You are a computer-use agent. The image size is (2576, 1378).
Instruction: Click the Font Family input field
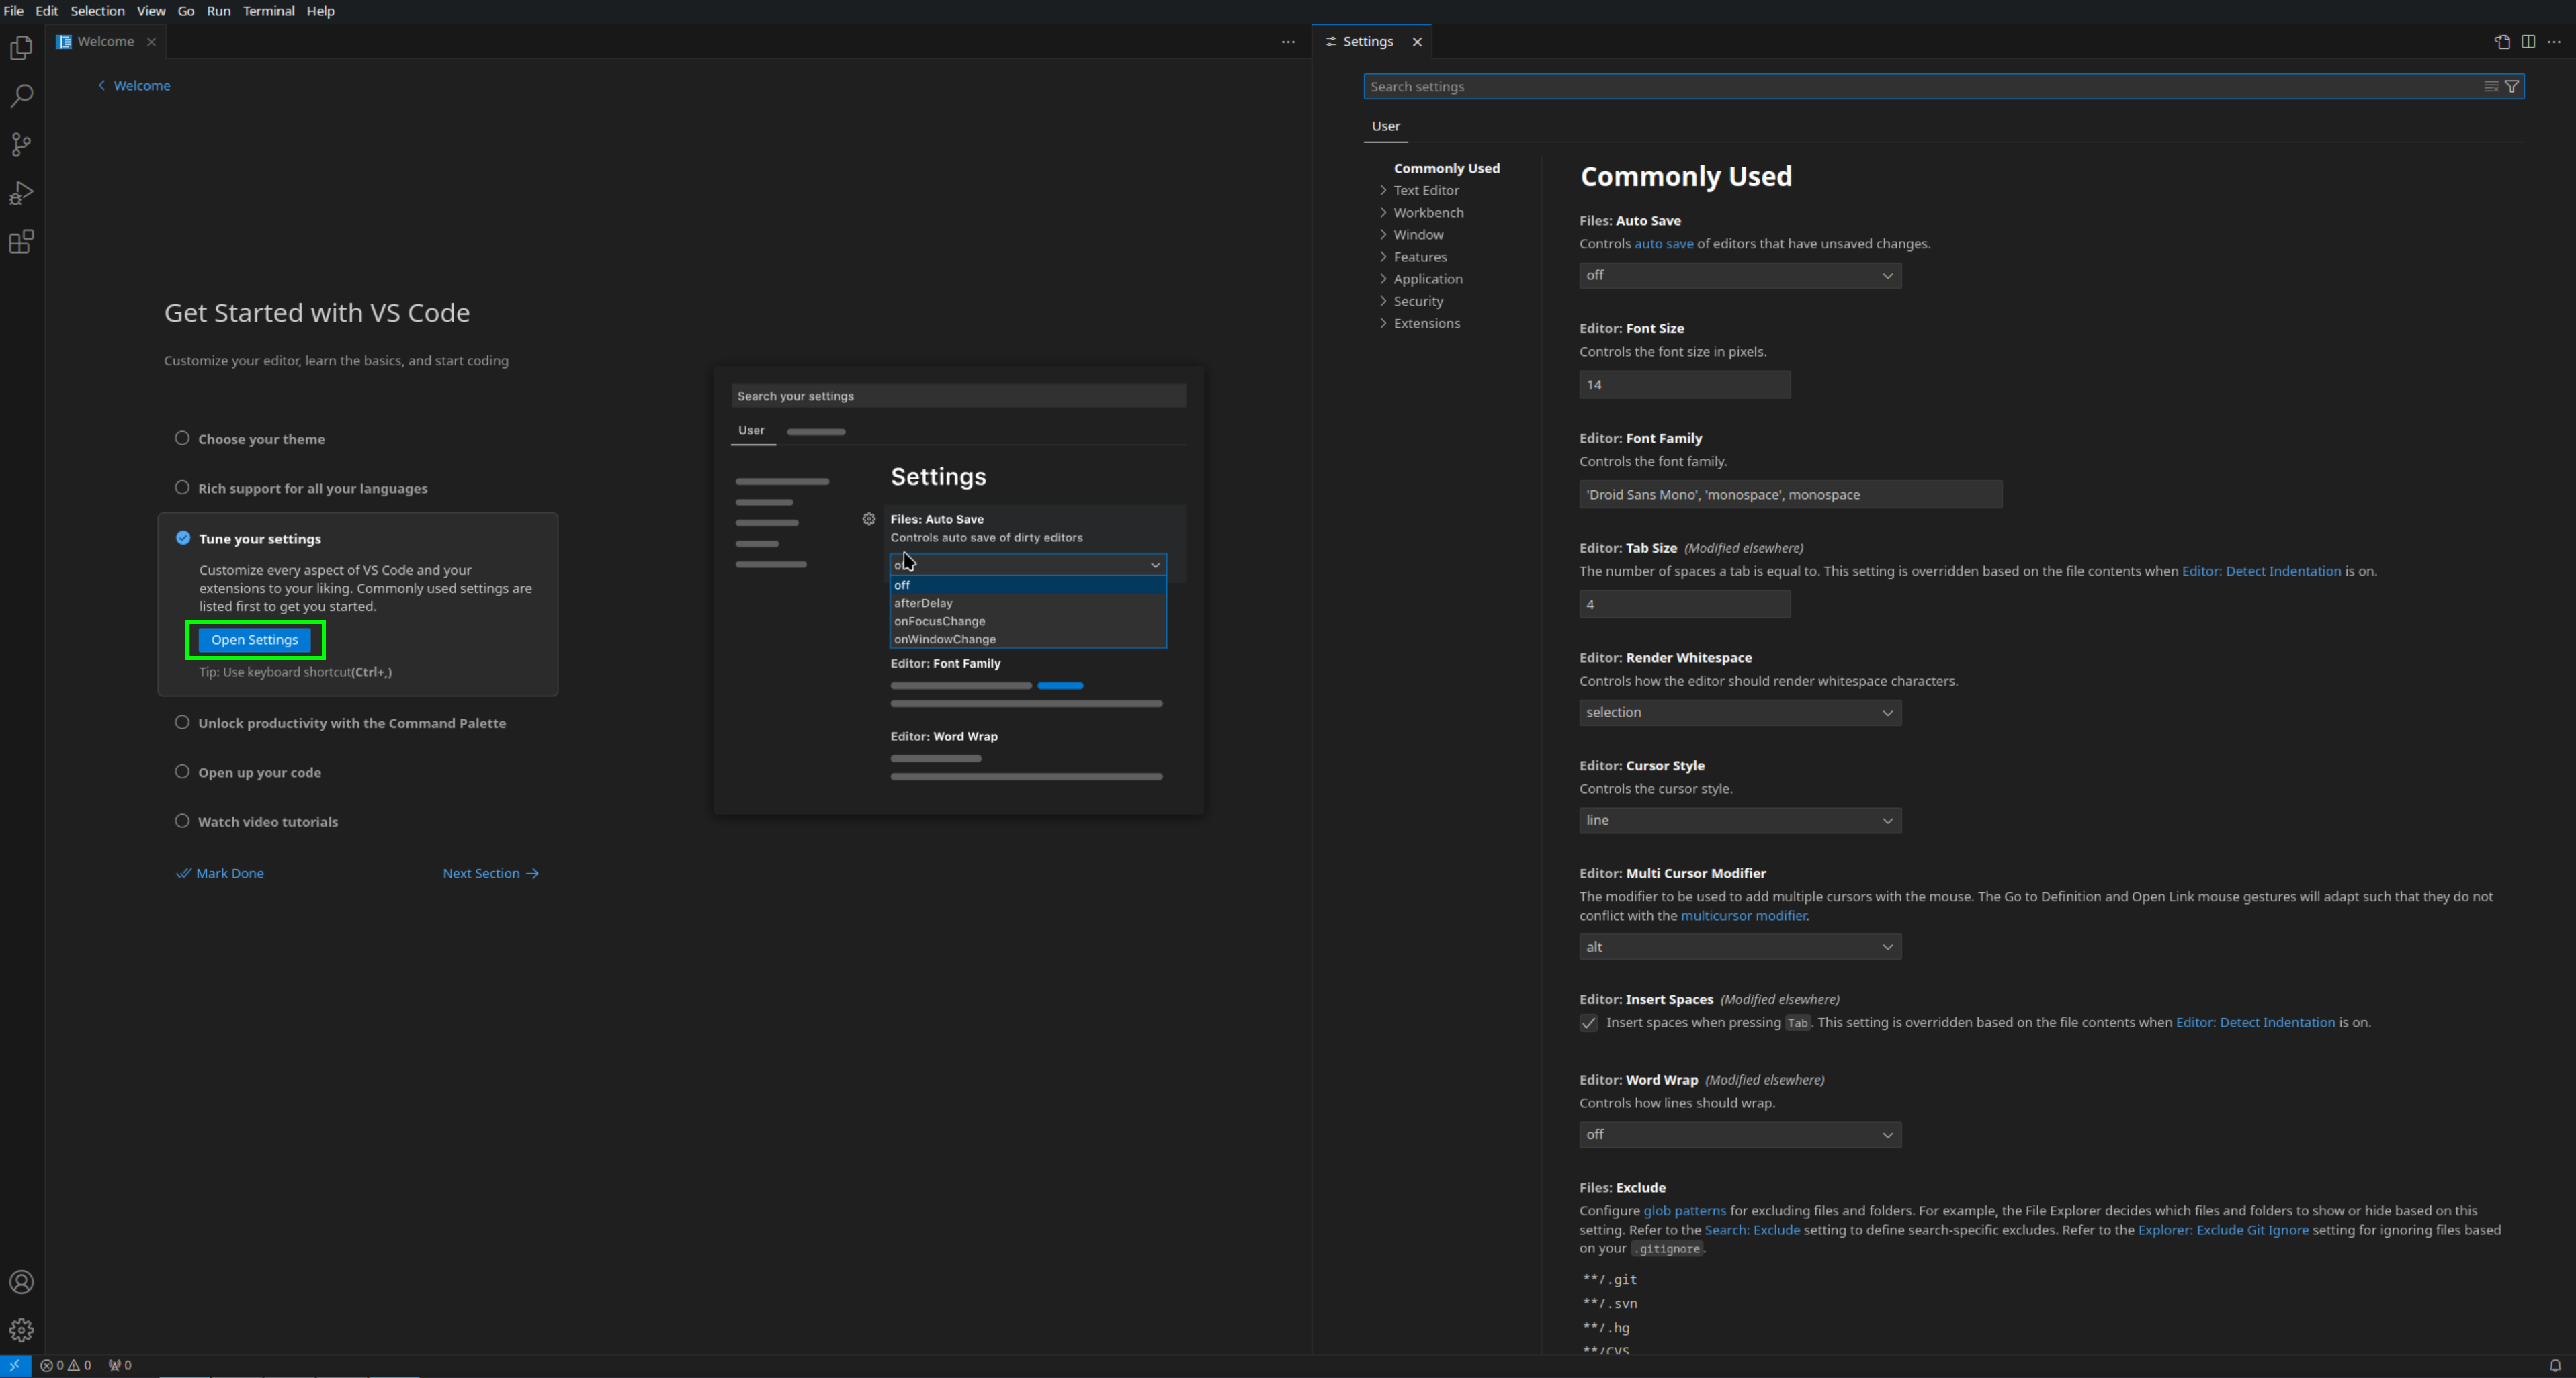(1790, 495)
